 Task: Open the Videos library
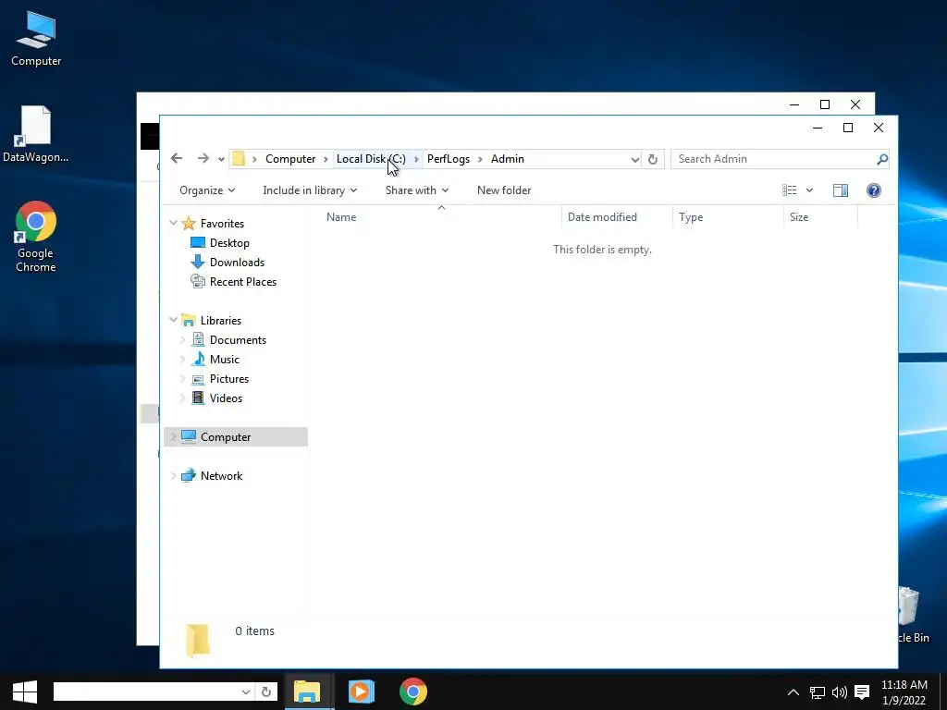[226, 398]
